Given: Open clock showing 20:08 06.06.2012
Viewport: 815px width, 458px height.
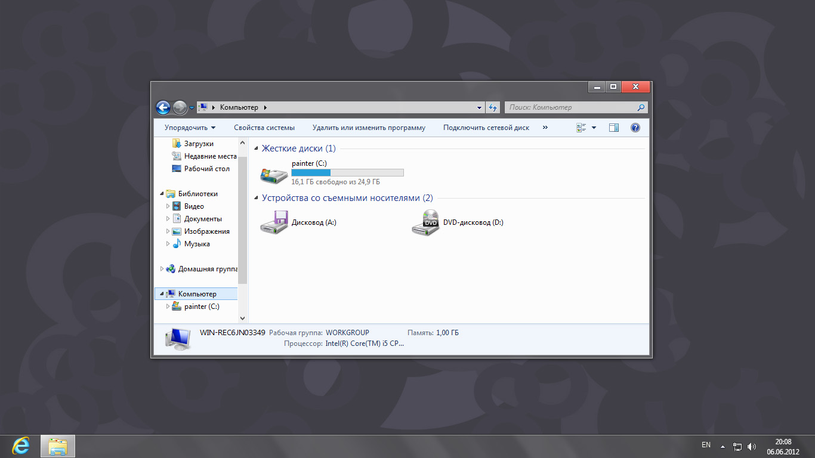Looking at the screenshot, I should pos(783,446).
